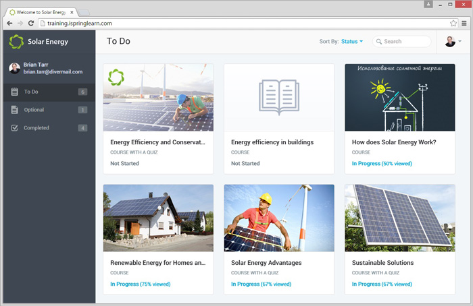Viewport: 473px width, 306px height.
Task: Open a new browser tab
Action: (84, 13)
